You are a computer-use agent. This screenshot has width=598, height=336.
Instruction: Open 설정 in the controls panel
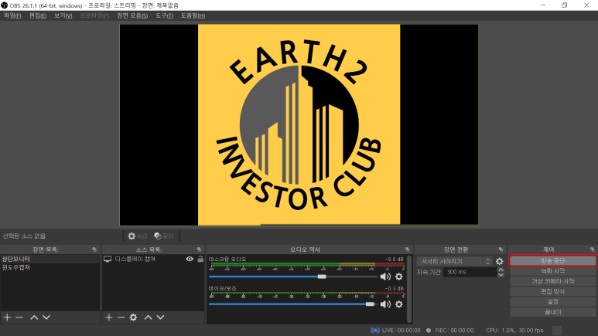tap(552, 302)
